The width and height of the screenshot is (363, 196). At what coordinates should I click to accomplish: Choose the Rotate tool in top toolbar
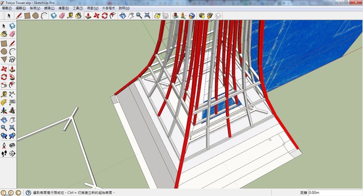[x=105, y=16]
